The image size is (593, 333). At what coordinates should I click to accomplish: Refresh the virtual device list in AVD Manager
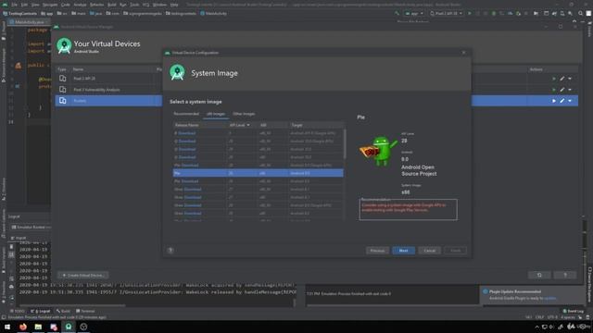pos(539,275)
